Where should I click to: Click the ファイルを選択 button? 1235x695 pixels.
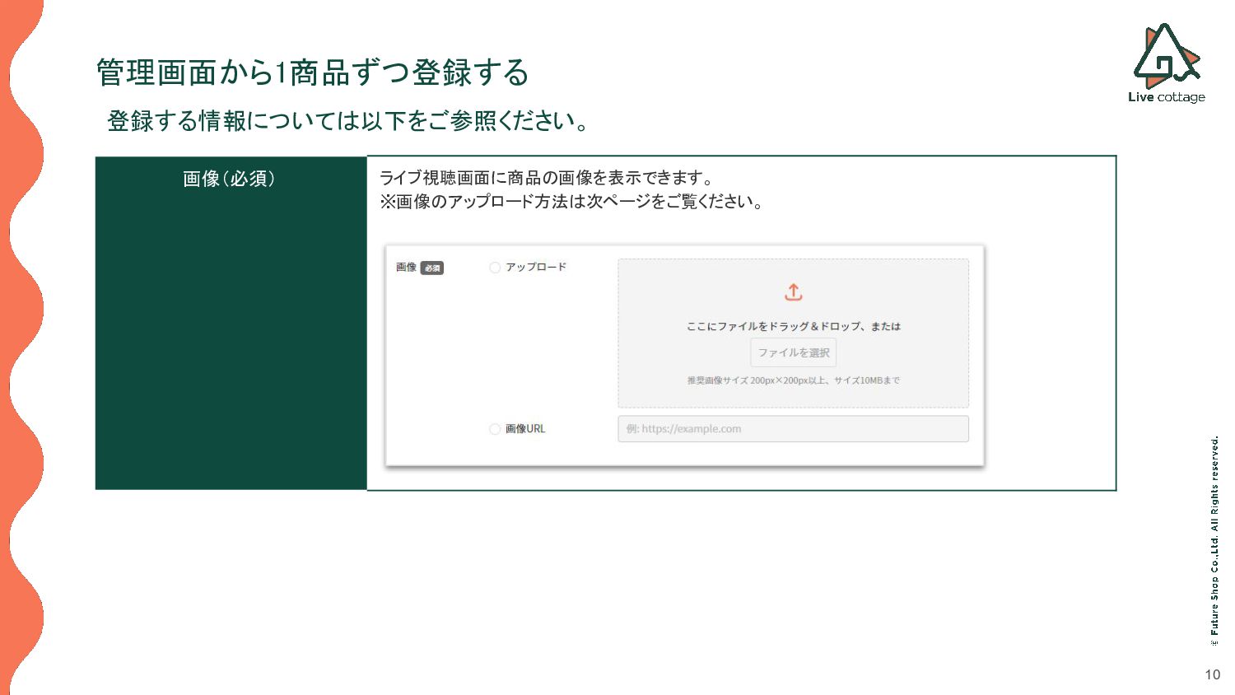(794, 352)
